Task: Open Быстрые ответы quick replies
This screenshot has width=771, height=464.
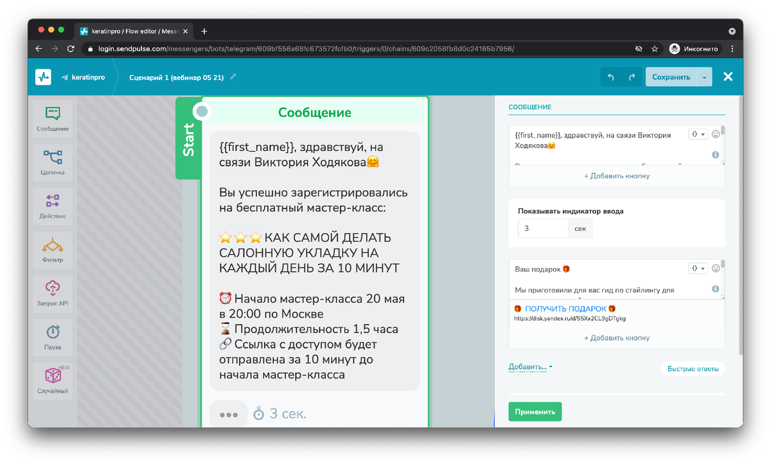Action: point(693,368)
